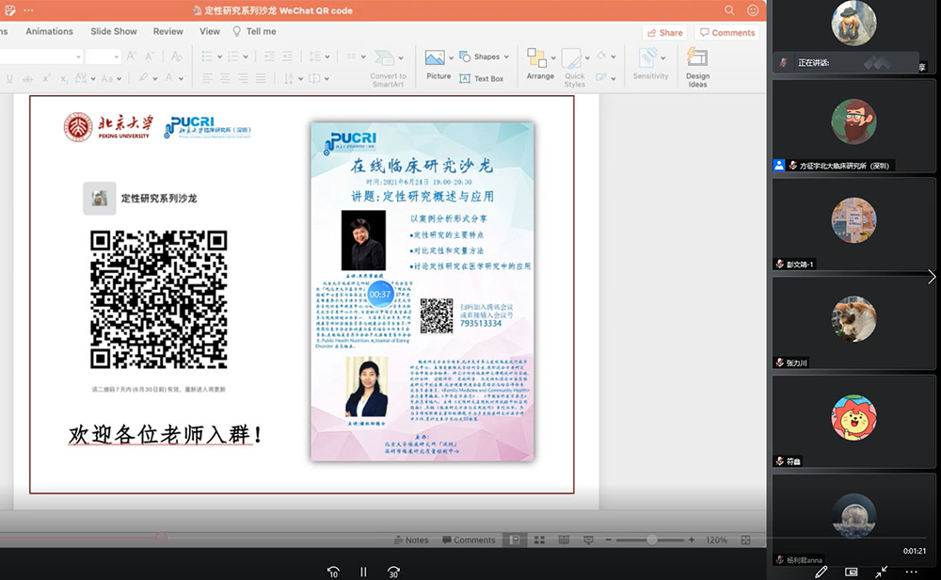Click the Tell me search box
This screenshot has width=941, height=580.
click(255, 31)
